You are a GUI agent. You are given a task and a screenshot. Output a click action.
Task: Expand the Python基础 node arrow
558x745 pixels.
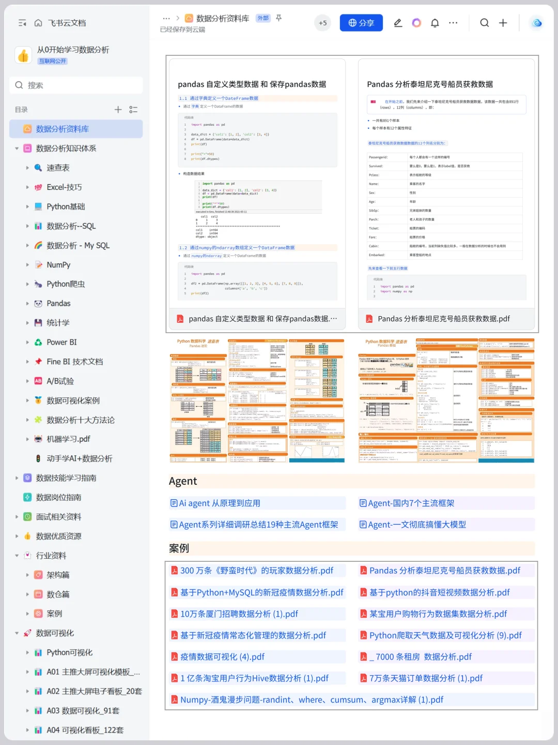coord(27,206)
